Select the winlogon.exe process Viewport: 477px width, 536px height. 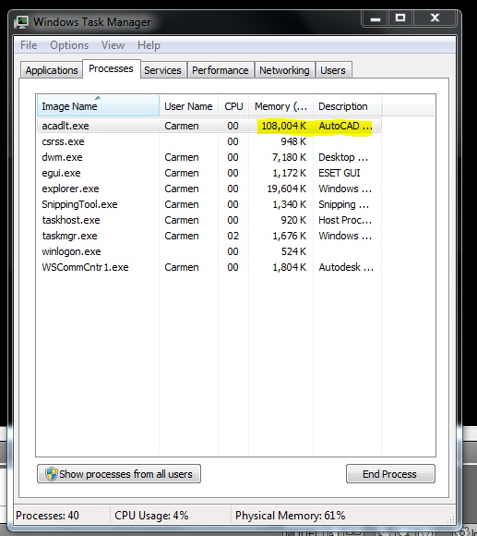point(209,251)
